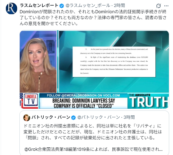This screenshot has width=173, height=155.
Task: Click the blue verified badge beside ラスムセンレポート
Action: (62, 6)
